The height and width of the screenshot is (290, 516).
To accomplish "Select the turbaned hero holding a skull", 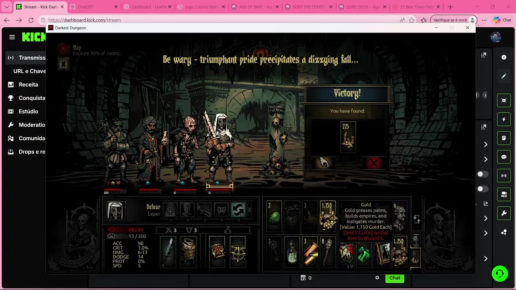I will 152,149.
